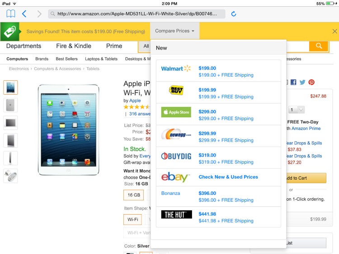Screen dimensions: 339x254
Task: Click Apple Store $299.00 price link
Action: [x=207, y=112]
